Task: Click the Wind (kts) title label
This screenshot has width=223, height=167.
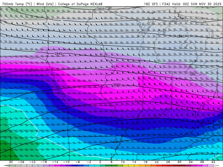Action: click(x=45, y=4)
